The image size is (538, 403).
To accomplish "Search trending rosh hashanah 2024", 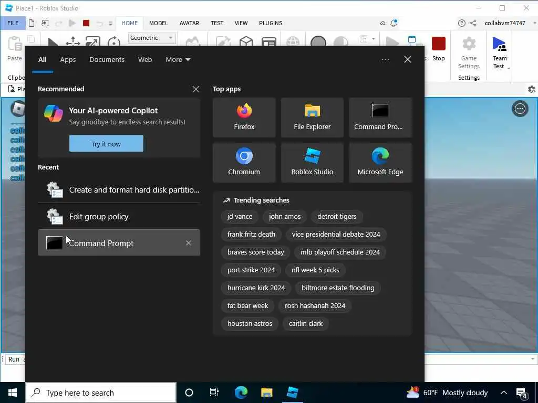I will click(315, 306).
